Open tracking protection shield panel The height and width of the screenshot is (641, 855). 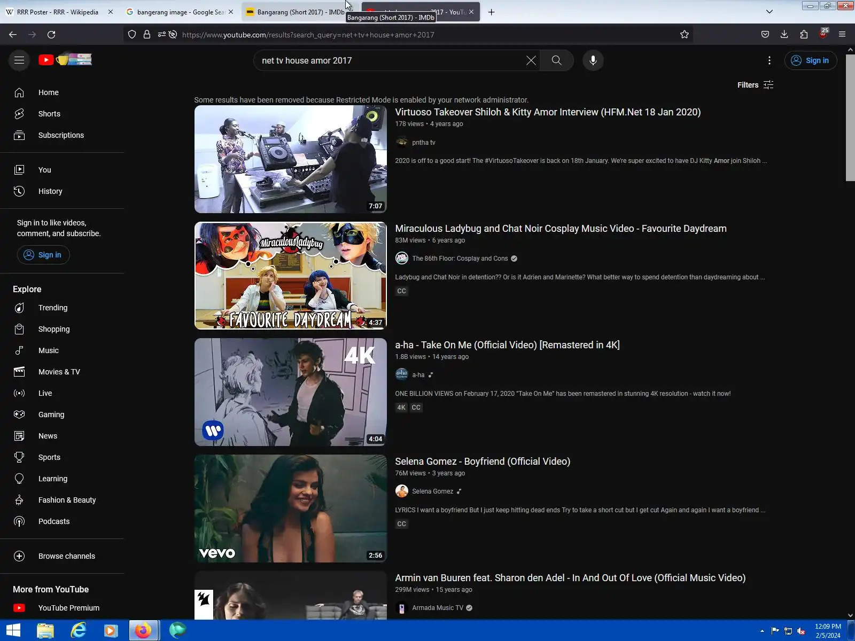[132, 35]
